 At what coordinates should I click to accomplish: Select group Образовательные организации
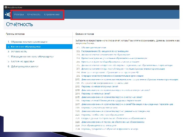pos(29,42)
